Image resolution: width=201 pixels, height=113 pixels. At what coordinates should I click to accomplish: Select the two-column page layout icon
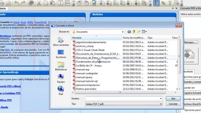60,3
